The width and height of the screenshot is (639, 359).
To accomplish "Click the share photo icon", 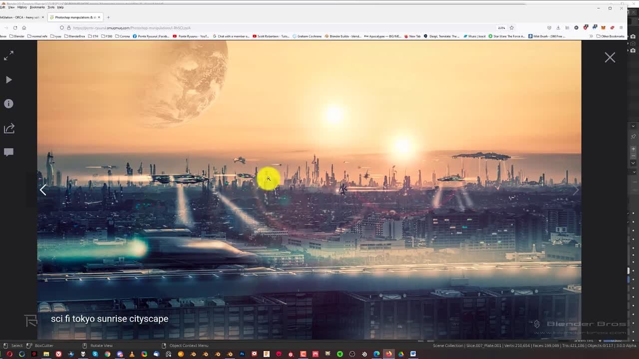I will click(8, 128).
